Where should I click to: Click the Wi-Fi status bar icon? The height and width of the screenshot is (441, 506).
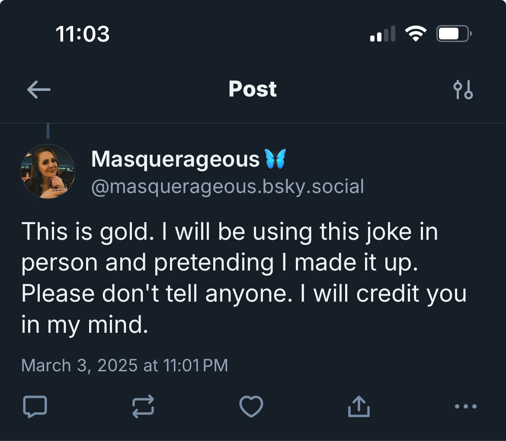[415, 34]
